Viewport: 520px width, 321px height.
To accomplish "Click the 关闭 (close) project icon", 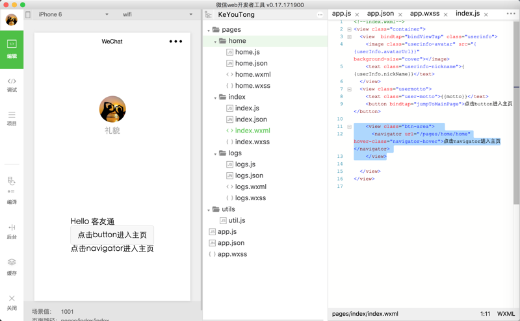I will coord(12,303).
